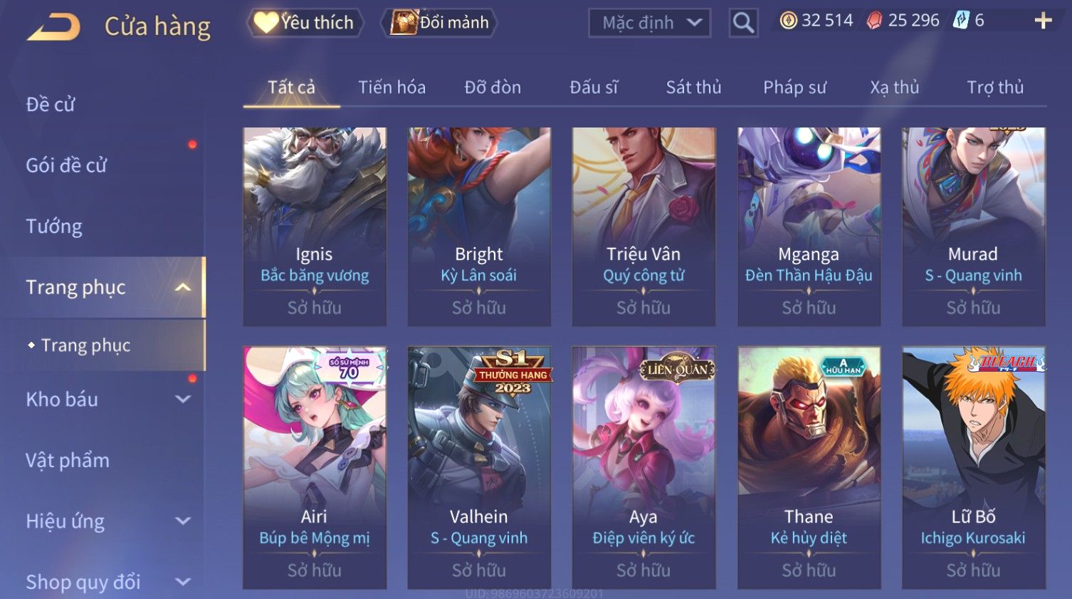Switch to the Pháp sư tab
Viewport: 1072px width, 599px height.
794,88
